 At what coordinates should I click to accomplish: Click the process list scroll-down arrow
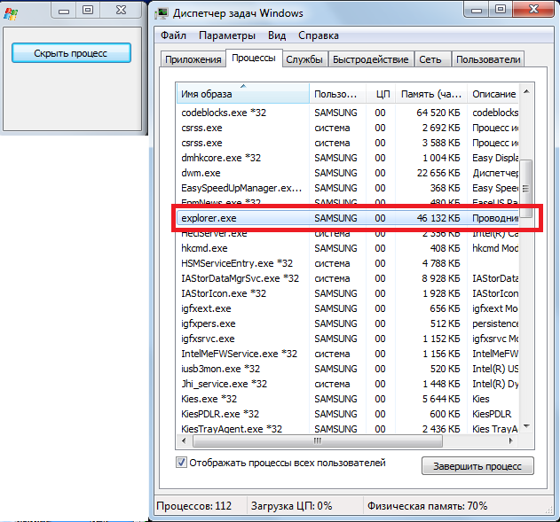tap(525, 426)
